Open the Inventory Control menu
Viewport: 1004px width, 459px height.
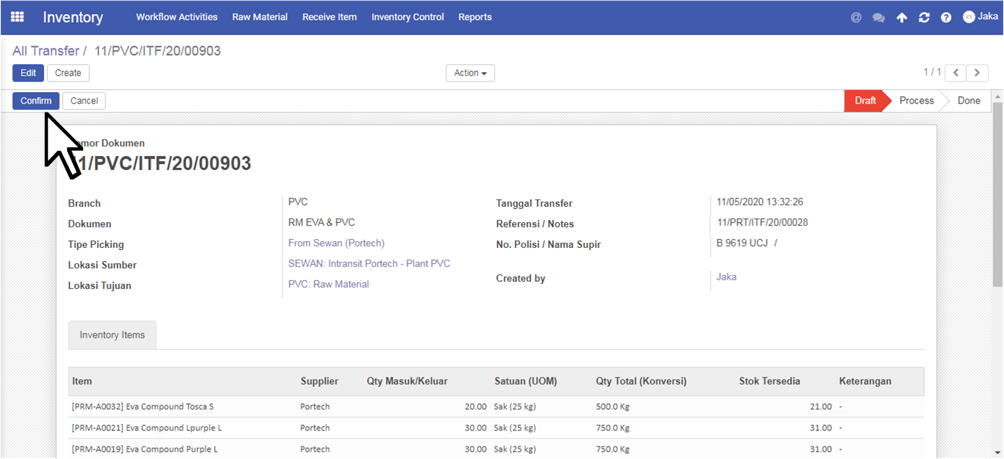407,17
